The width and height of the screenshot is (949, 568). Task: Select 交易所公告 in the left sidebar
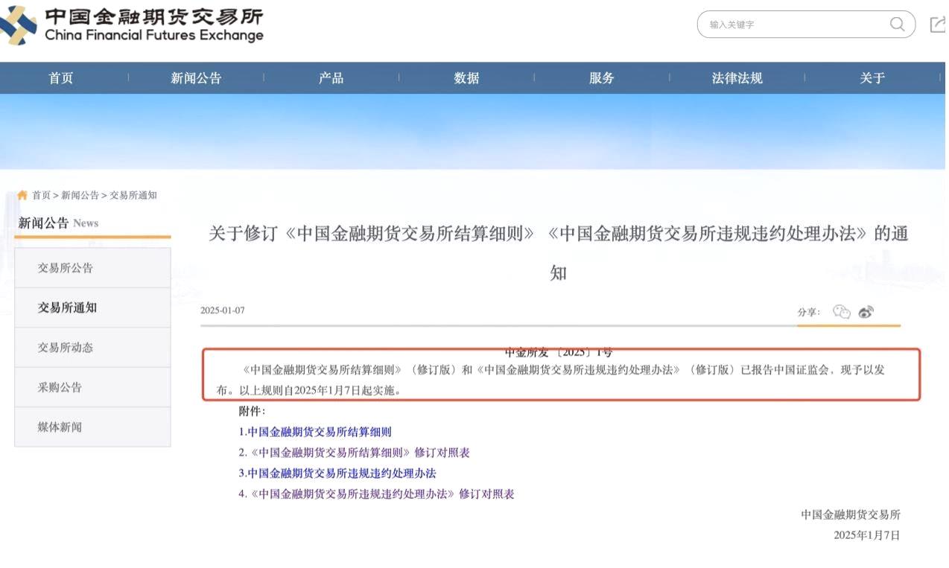click(x=66, y=268)
